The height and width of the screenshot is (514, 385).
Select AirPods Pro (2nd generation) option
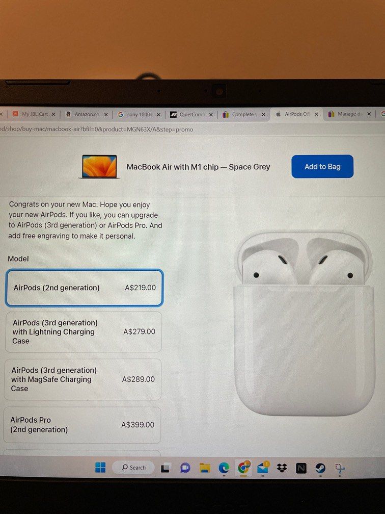(82, 425)
